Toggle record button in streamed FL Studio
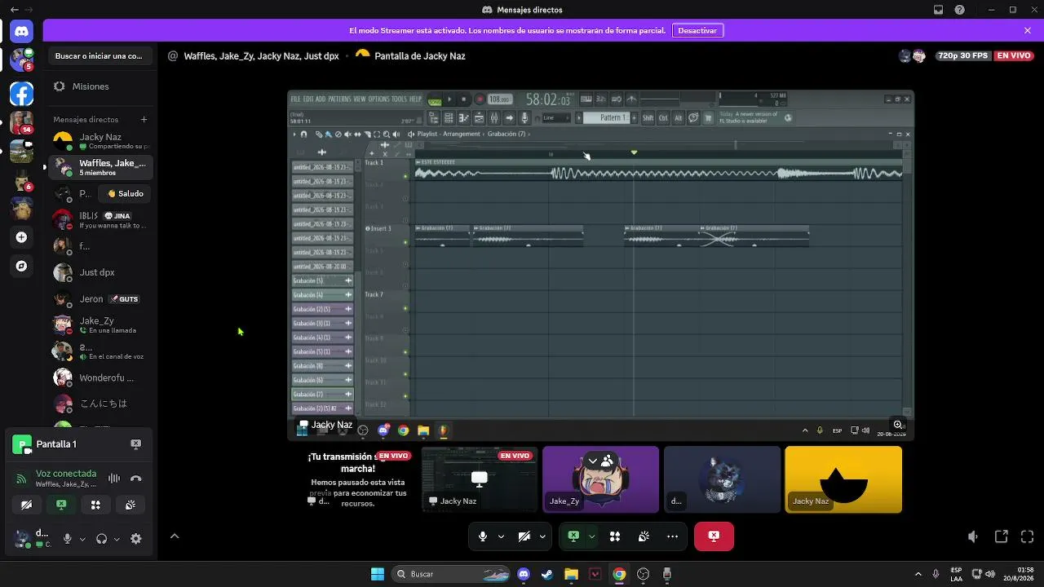 (x=480, y=99)
